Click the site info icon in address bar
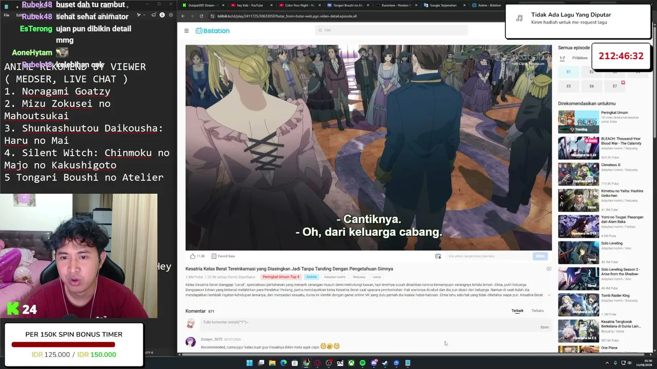Image resolution: width=657 pixels, height=369 pixels. coord(212,16)
